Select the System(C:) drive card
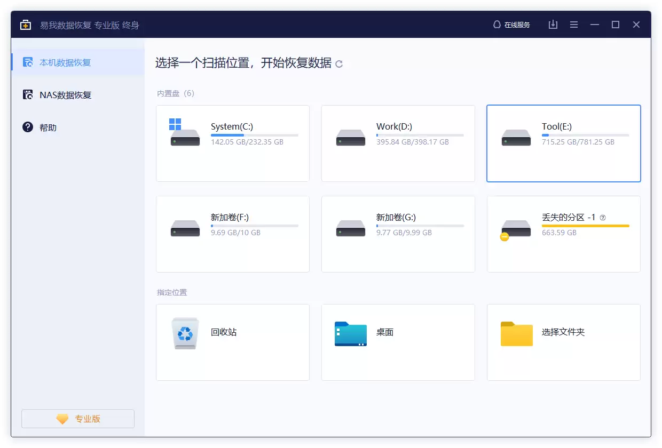The width and height of the screenshot is (662, 448). (232, 143)
